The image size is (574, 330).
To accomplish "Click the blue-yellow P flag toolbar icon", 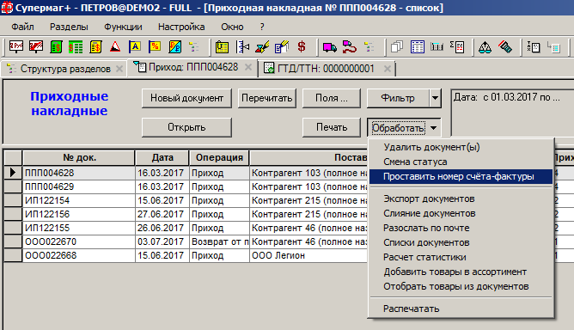I will [x=175, y=47].
